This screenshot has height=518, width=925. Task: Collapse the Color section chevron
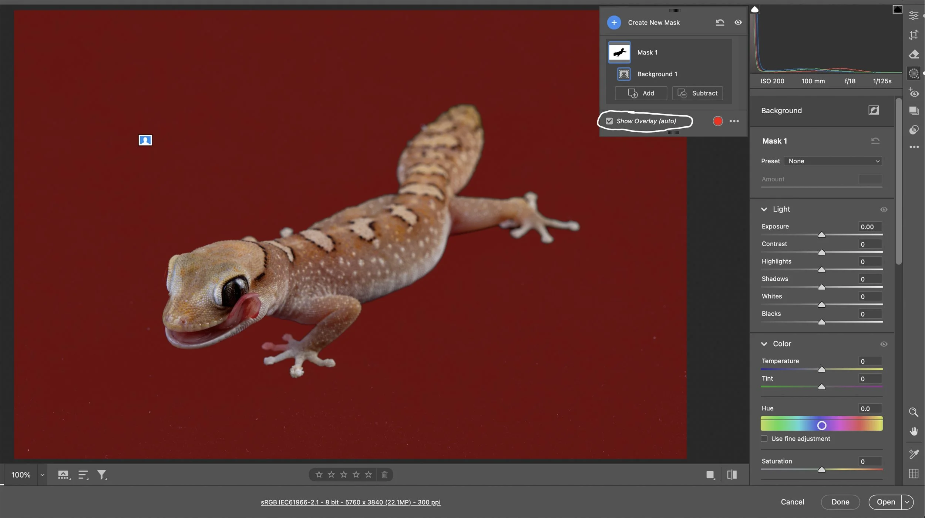pyautogui.click(x=764, y=344)
